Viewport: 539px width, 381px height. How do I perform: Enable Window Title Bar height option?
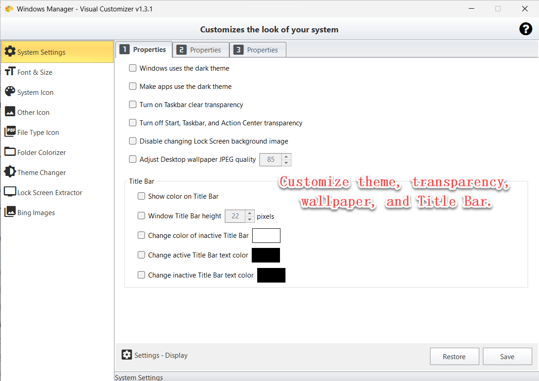141,216
